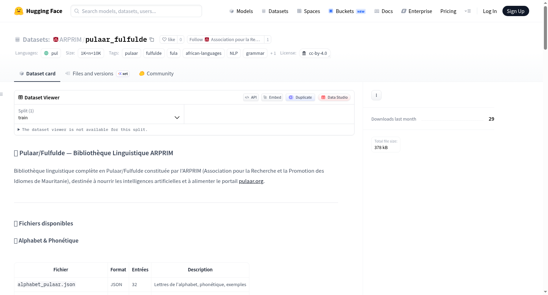548x295 pixels.
Task: Click the Hugging Face logo icon
Action: 19,11
